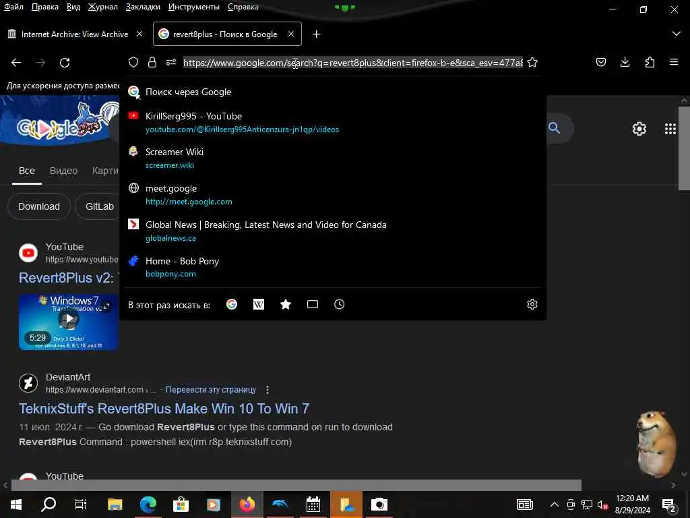
Task: Open Windows taskbar search magnifier
Action: [49, 505]
